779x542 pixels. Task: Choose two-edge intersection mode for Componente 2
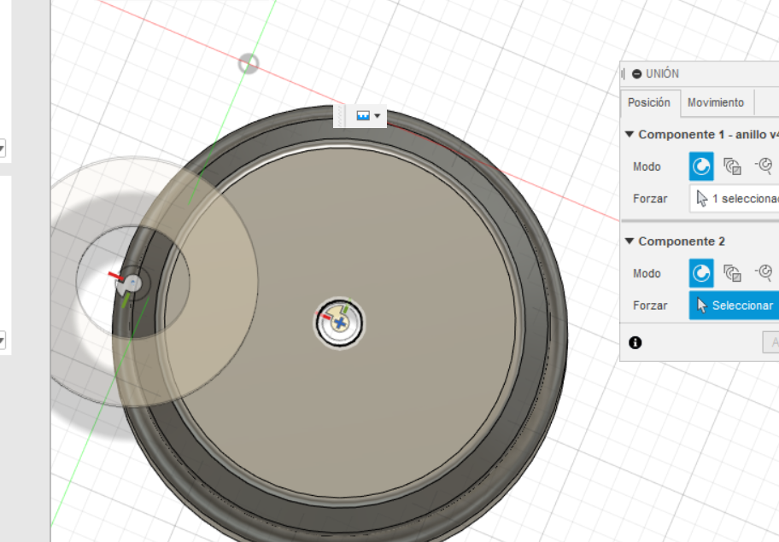click(764, 272)
